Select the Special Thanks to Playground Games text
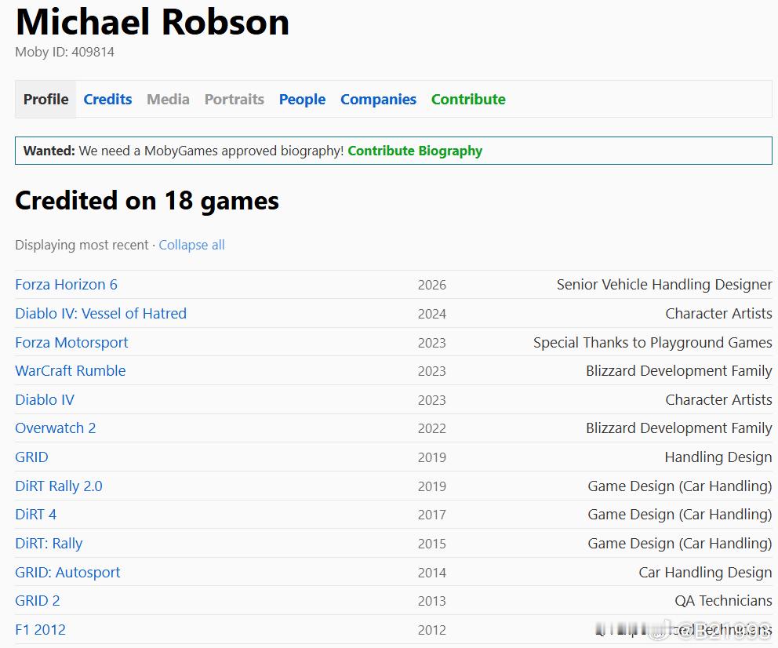 653,342
